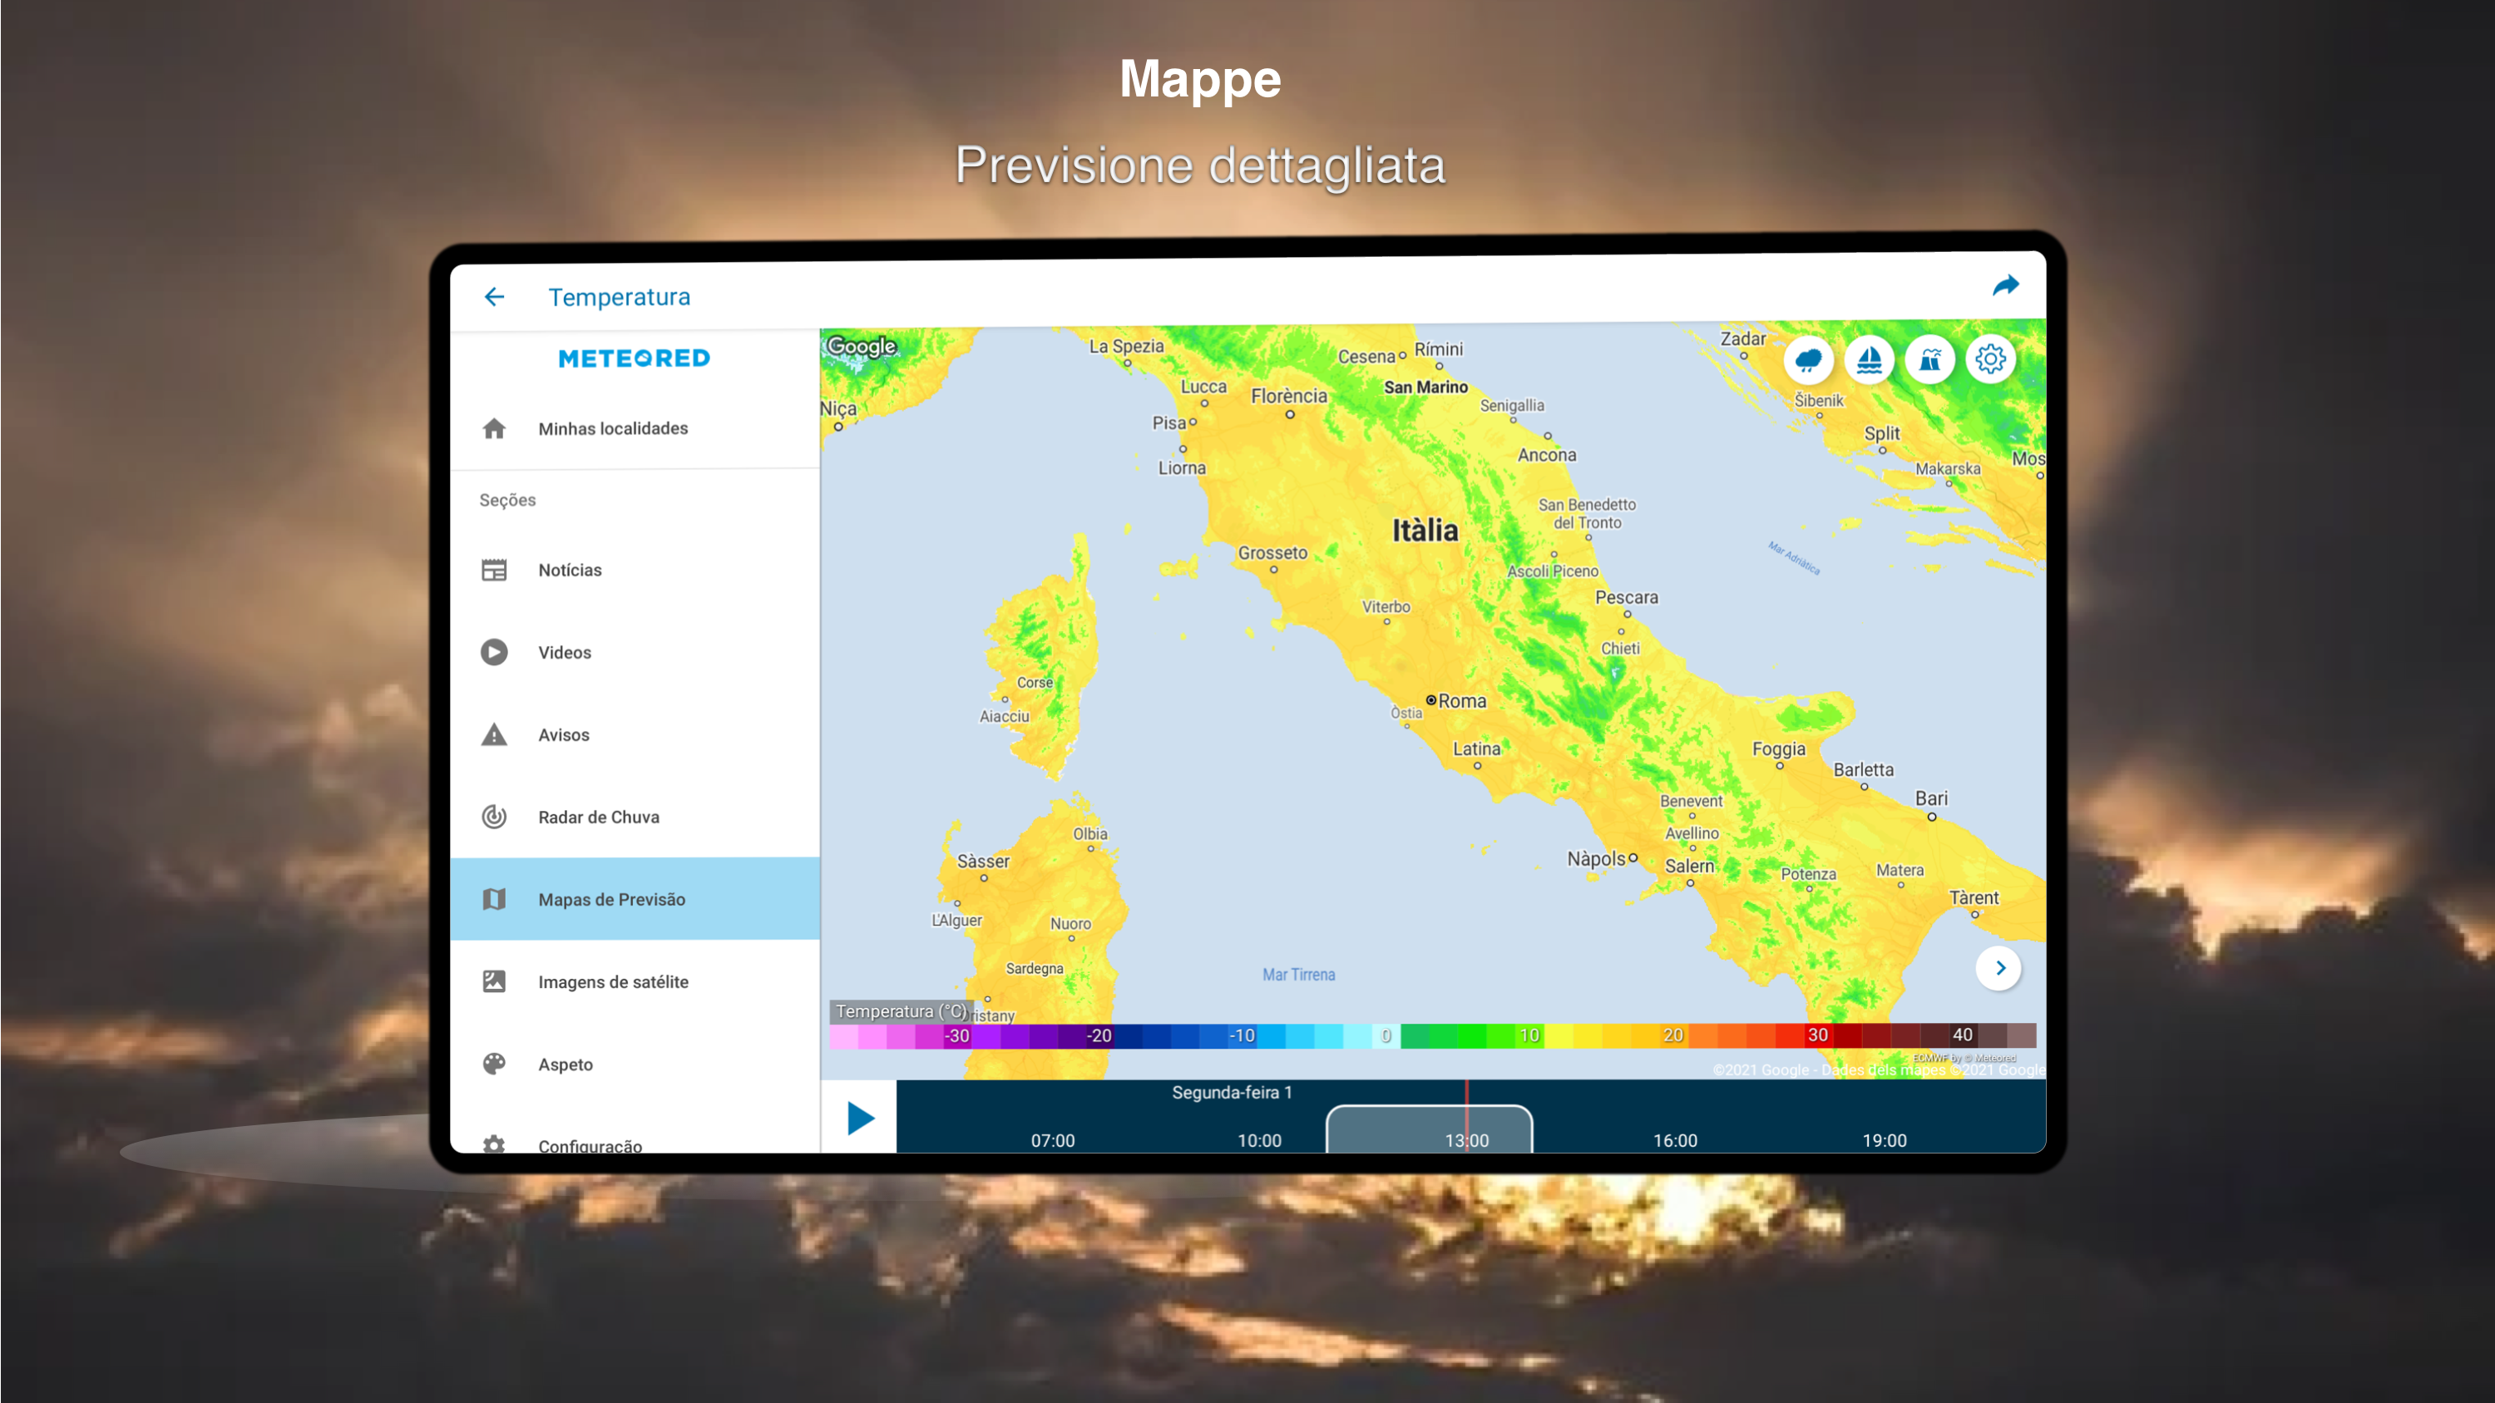Click the share arrow icon

pos(2005,285)
